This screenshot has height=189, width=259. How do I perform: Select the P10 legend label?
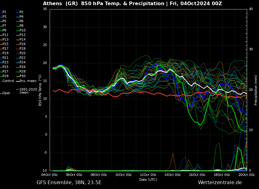pos(23,30)
